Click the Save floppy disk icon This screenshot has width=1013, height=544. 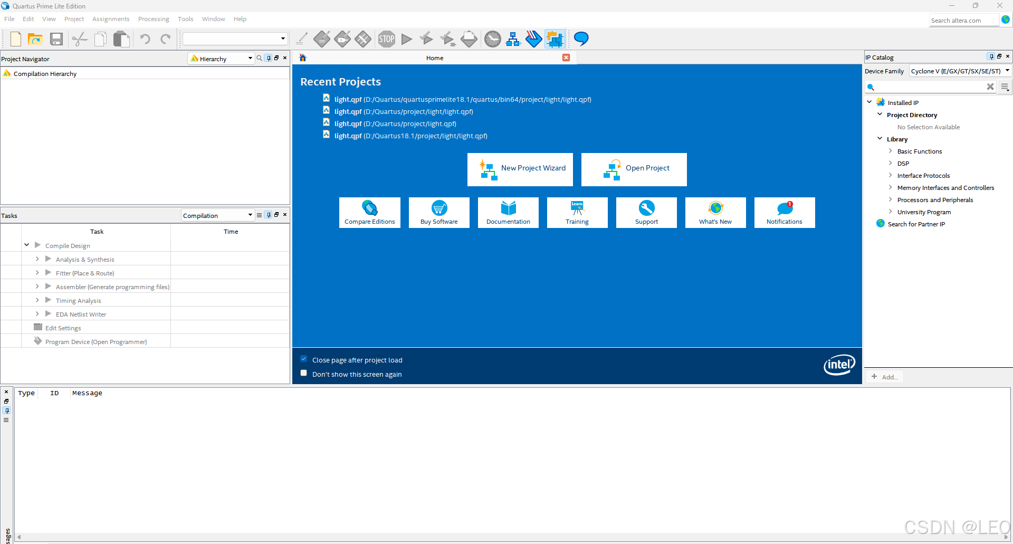point(56,39)
